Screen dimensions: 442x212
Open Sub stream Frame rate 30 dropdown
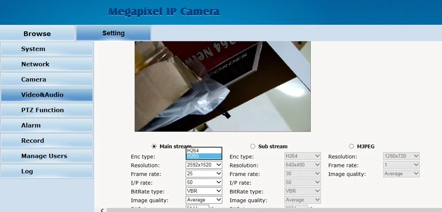(x=302, y=174)
